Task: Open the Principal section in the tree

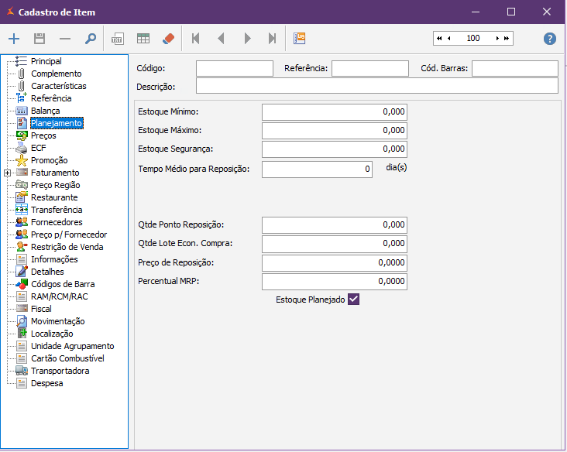Action: (x=46, y=61)
